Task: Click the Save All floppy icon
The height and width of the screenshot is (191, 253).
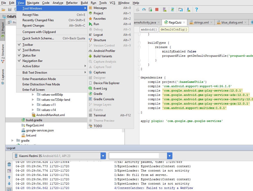Action: 10,9
